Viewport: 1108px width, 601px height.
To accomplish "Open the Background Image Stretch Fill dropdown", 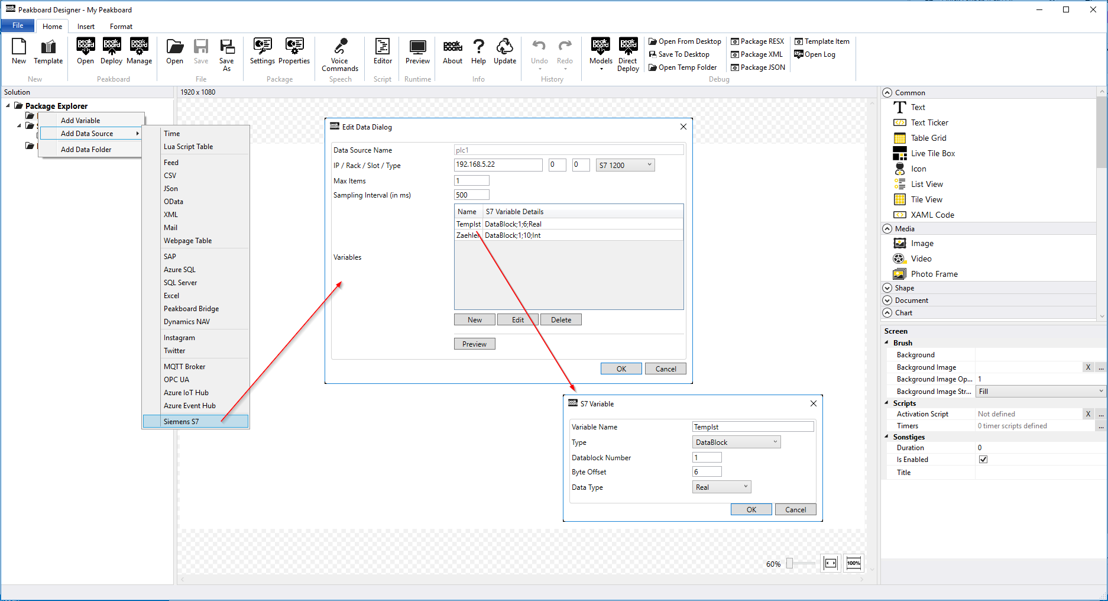I will point(1040,392).
